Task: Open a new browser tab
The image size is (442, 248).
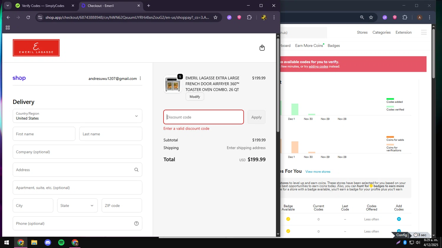Action: [149, 6]
